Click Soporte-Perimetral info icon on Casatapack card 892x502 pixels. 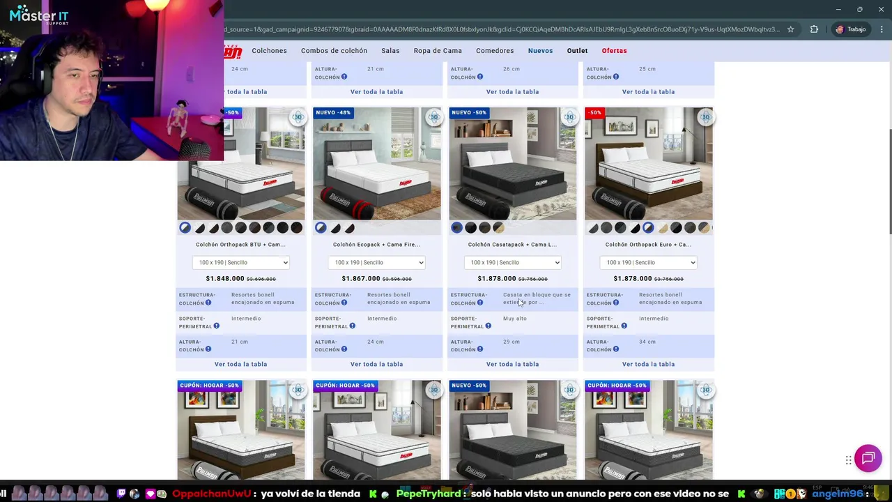488,326
